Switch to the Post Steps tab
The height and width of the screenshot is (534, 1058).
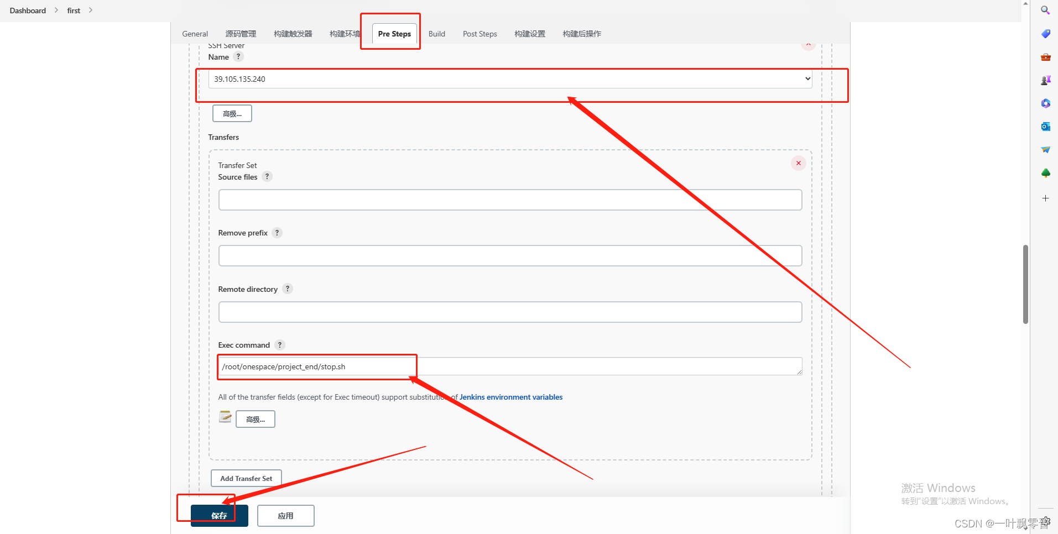[480, 34]
